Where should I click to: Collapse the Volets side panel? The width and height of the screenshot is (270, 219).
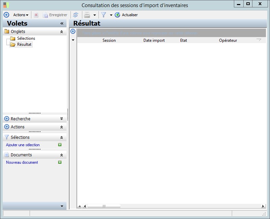[62, 24]
